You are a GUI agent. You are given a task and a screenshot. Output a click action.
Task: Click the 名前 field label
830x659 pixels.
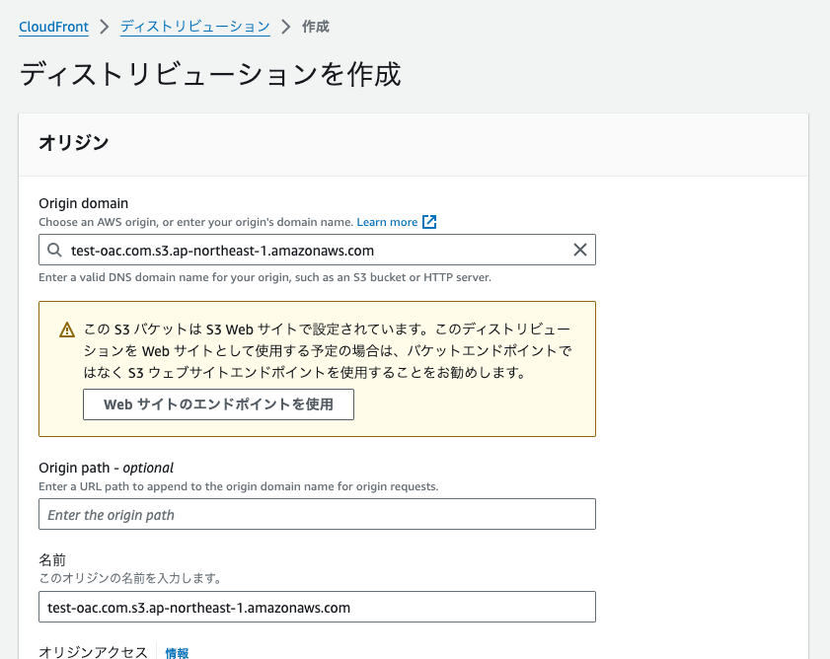coord(52,559)
